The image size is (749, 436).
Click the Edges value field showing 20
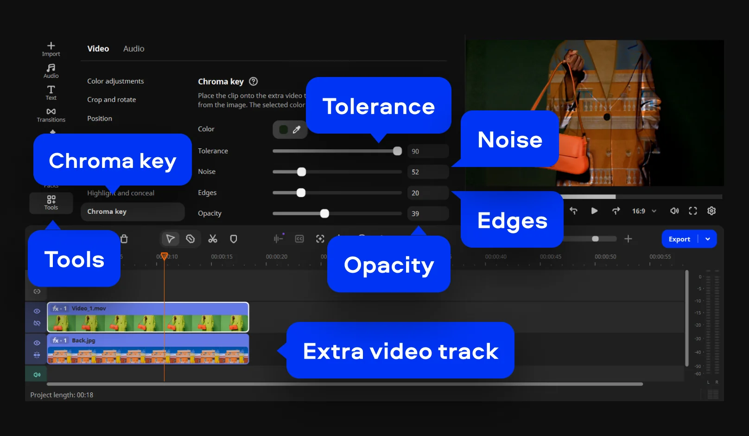428,193
